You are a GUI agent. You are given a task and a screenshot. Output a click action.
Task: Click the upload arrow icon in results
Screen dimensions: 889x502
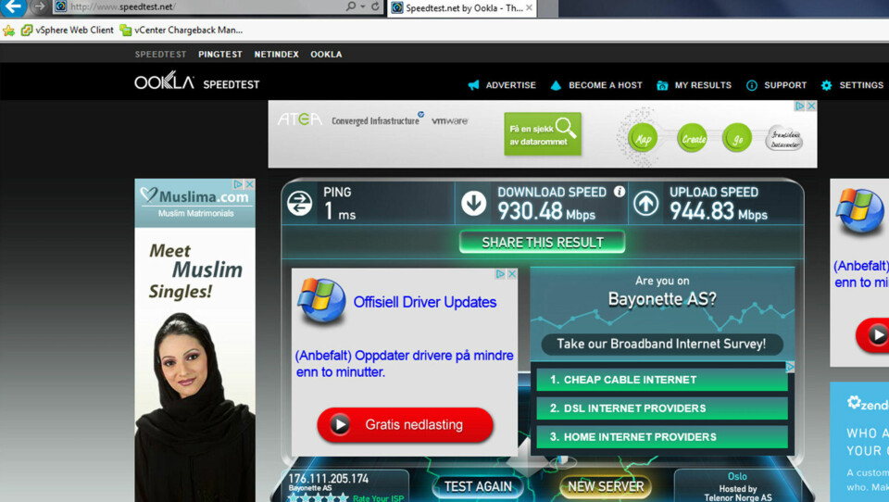pyautogui.click(x=645, y=203)
